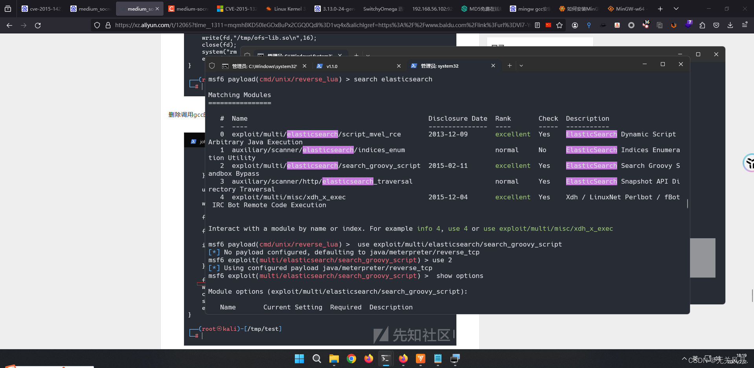Click the 'Disclosure Date' column header

(x=458, y=118)
